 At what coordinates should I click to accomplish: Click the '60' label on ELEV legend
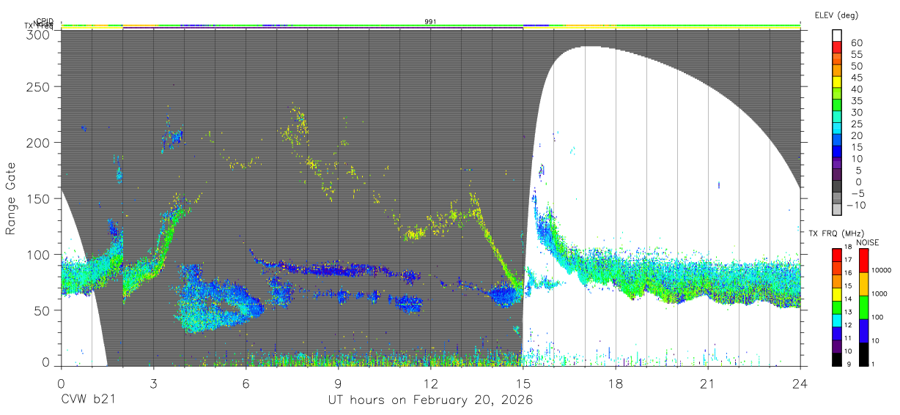point(856,43)
